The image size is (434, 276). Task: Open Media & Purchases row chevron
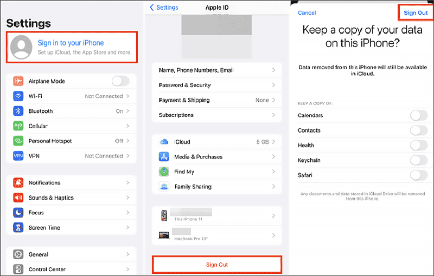tap(273, 156)
